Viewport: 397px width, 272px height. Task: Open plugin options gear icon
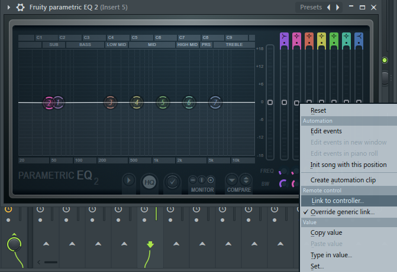(21, 7)
